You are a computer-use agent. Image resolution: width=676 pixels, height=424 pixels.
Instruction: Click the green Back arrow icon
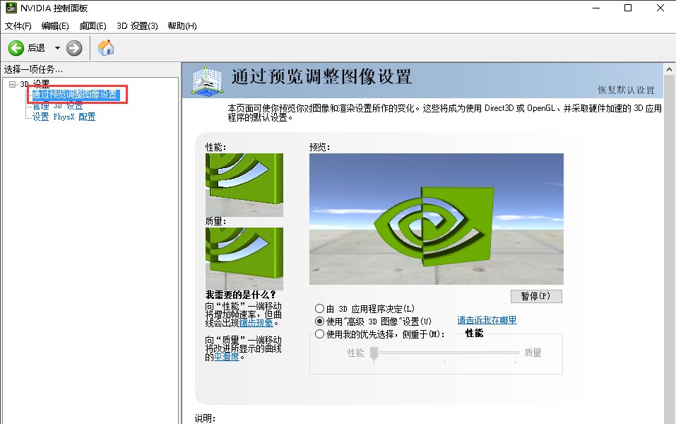tap(16, 48)
